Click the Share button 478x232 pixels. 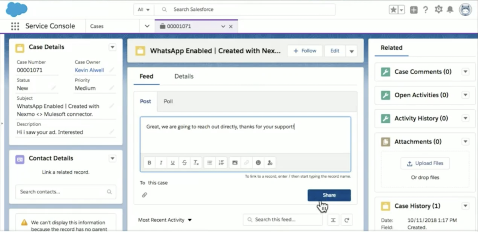(329, 195)
